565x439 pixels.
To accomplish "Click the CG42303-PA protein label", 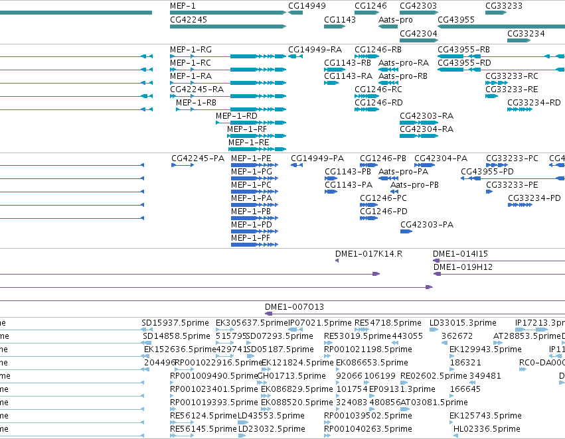I will coord(427,225).
